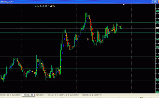Click the EURUSD,M30 window title

[x=7, y=2]
